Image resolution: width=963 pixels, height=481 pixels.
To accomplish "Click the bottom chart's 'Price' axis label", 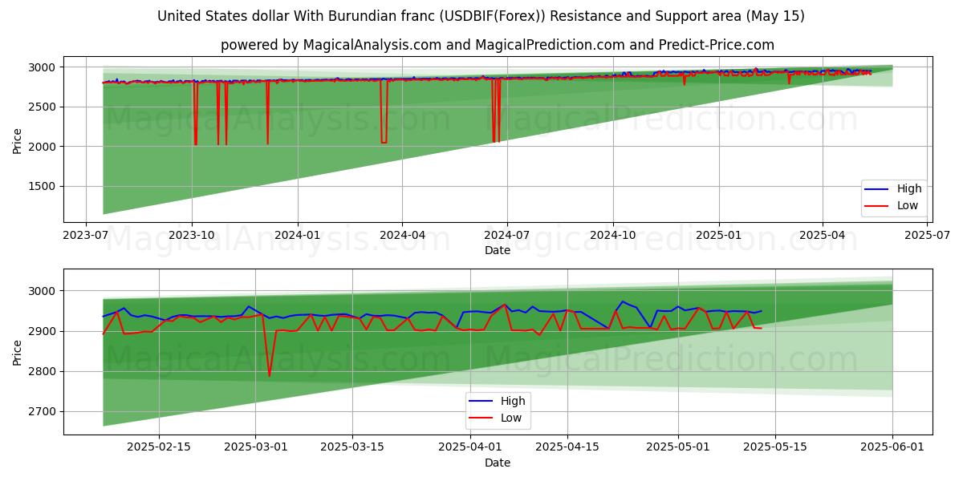I will pyautogui.click(x=18, y=352).
